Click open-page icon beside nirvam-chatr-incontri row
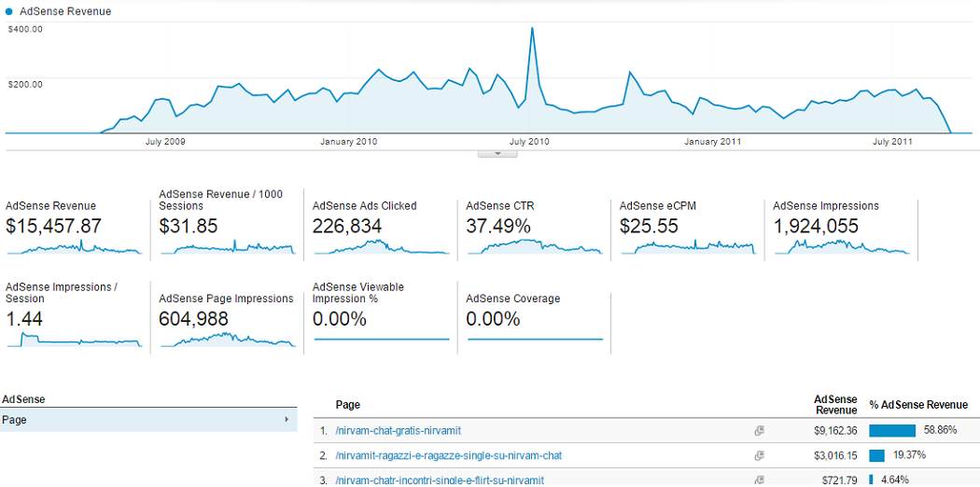The image size is (980, 487). [760, 480]
